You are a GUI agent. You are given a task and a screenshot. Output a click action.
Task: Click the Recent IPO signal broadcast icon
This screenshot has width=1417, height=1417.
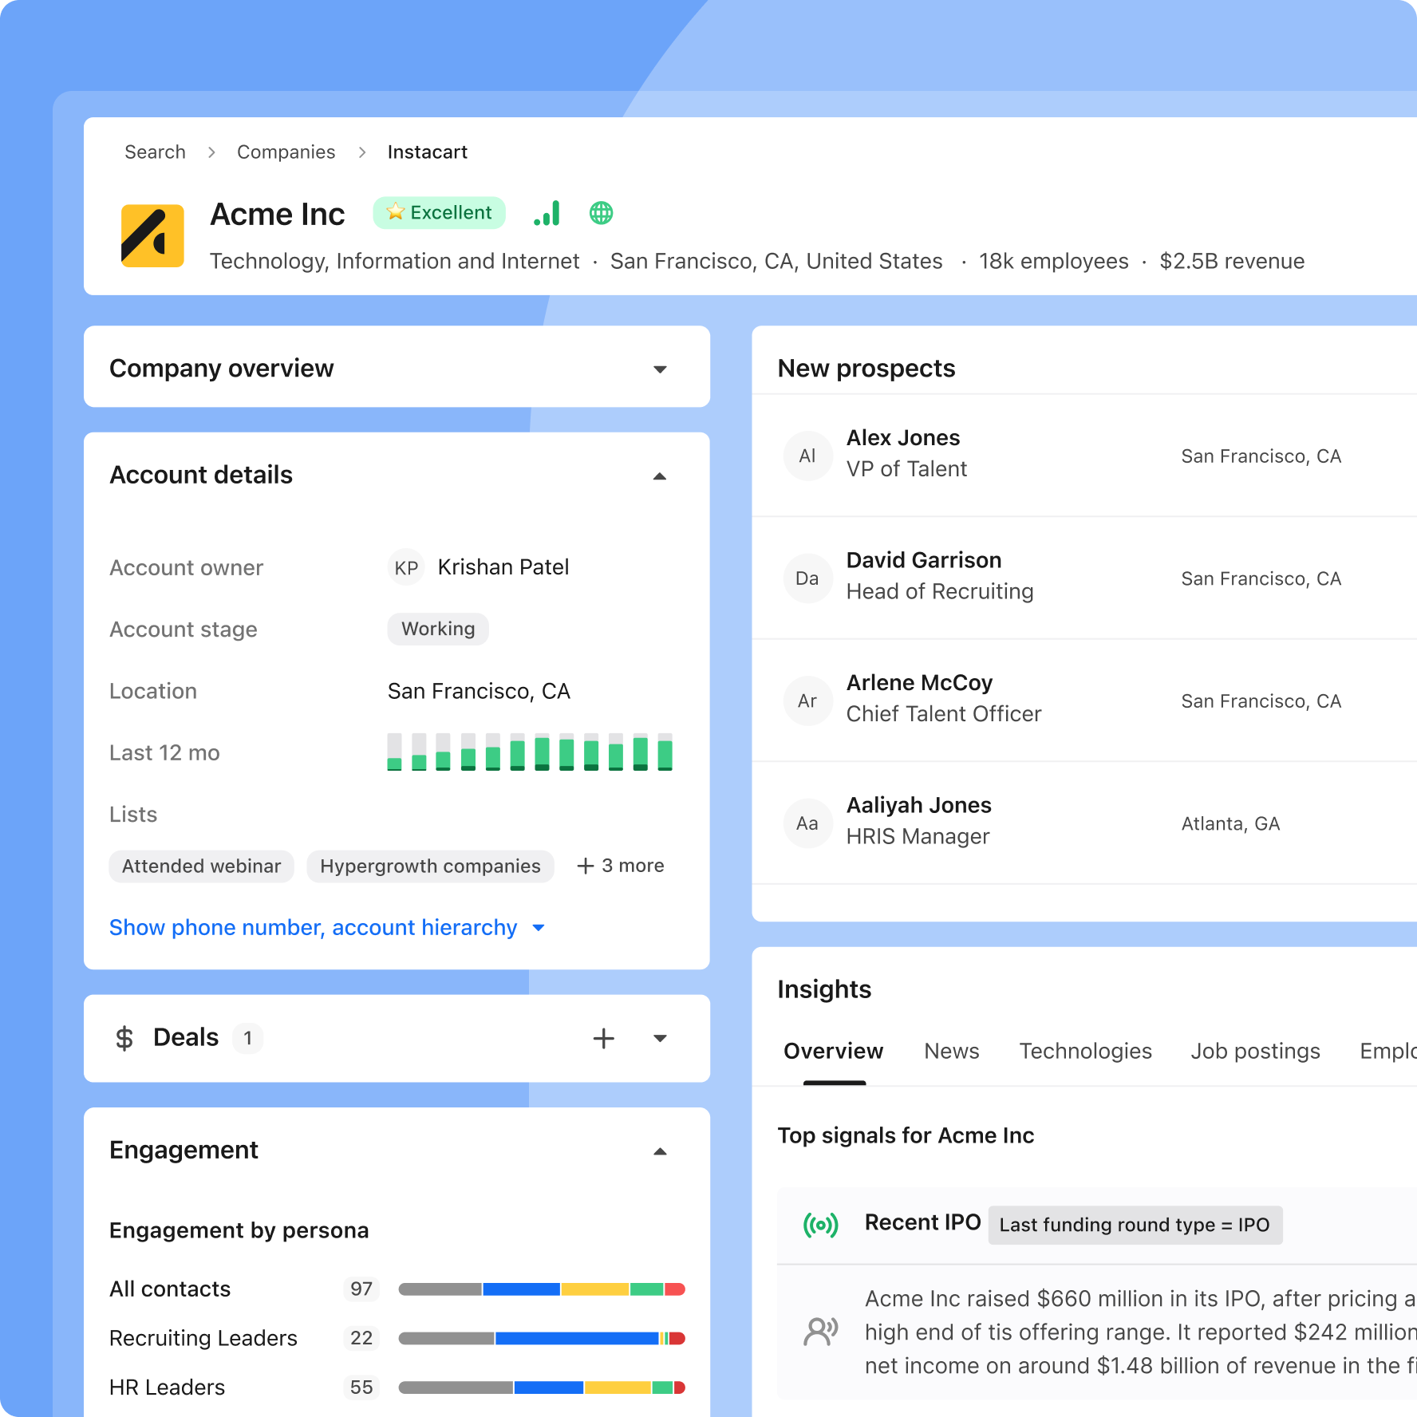coord(820,1224)
